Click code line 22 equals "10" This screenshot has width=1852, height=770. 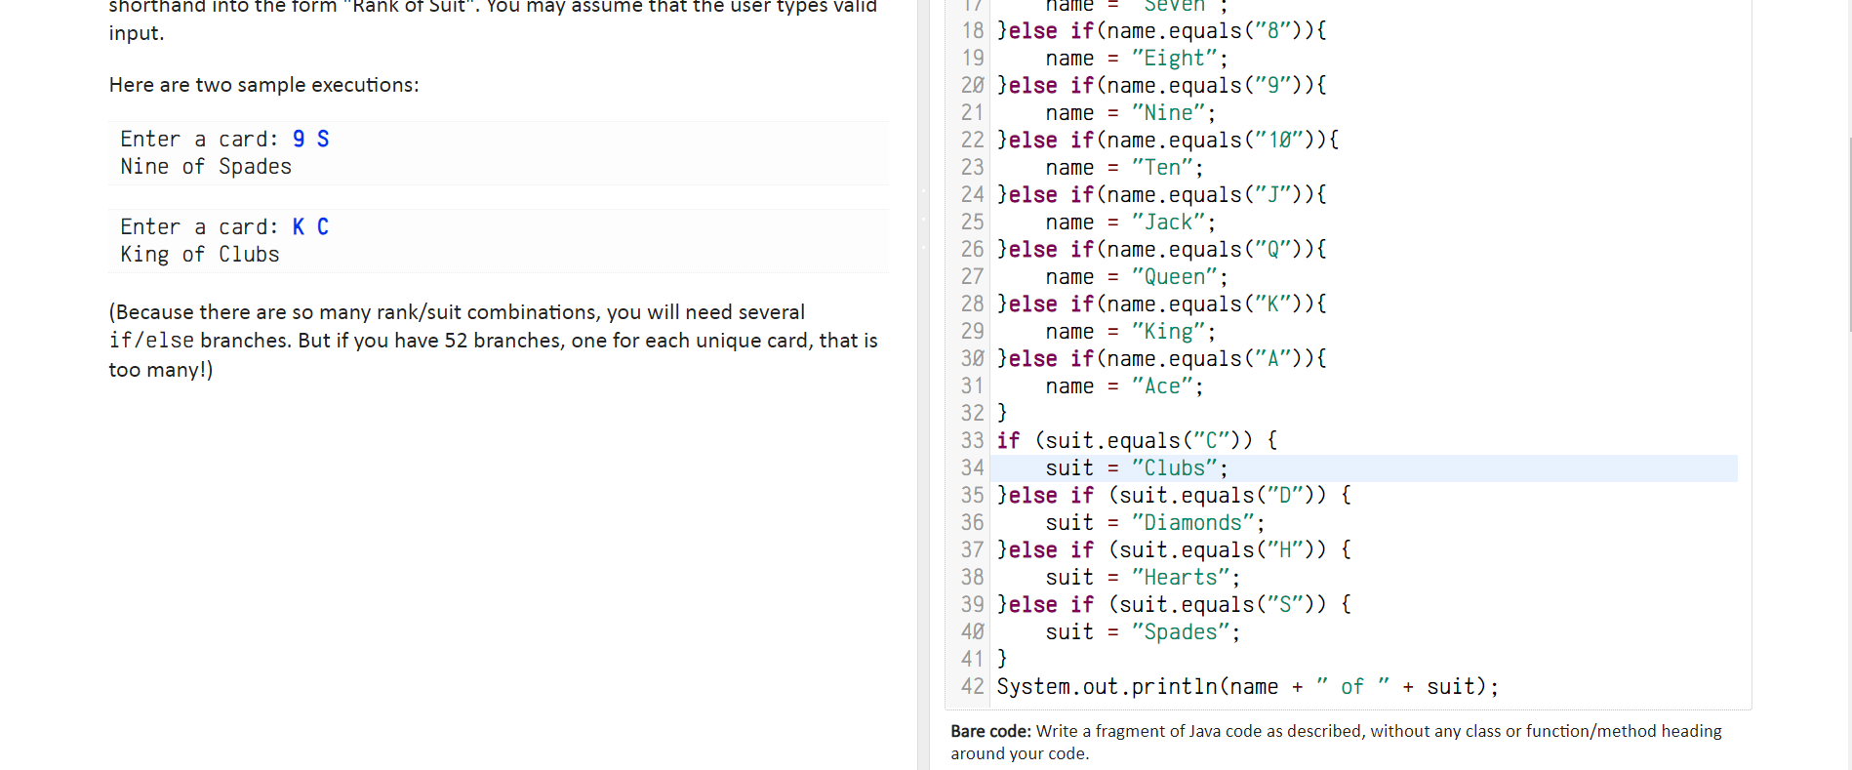point(1168,140)
